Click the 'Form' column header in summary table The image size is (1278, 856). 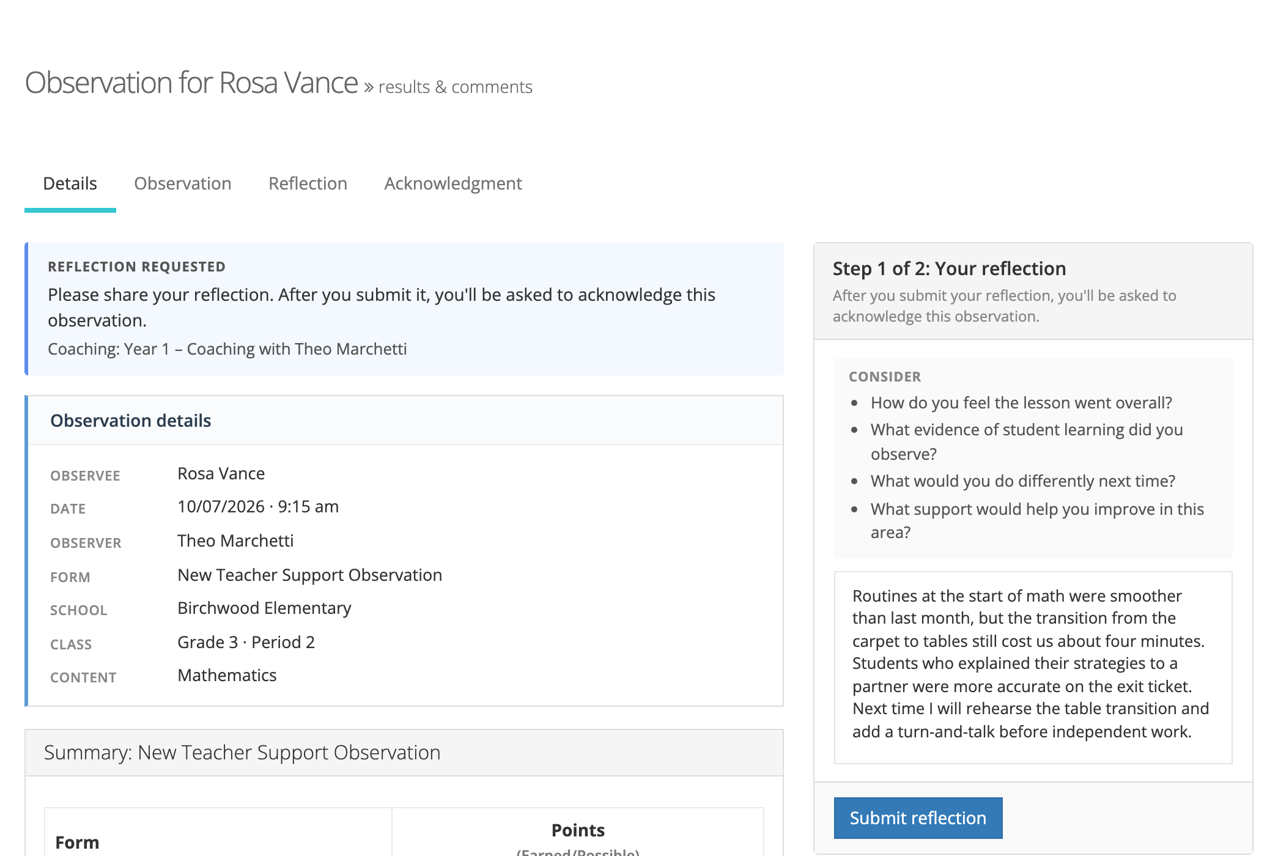(x=77, y=843)
